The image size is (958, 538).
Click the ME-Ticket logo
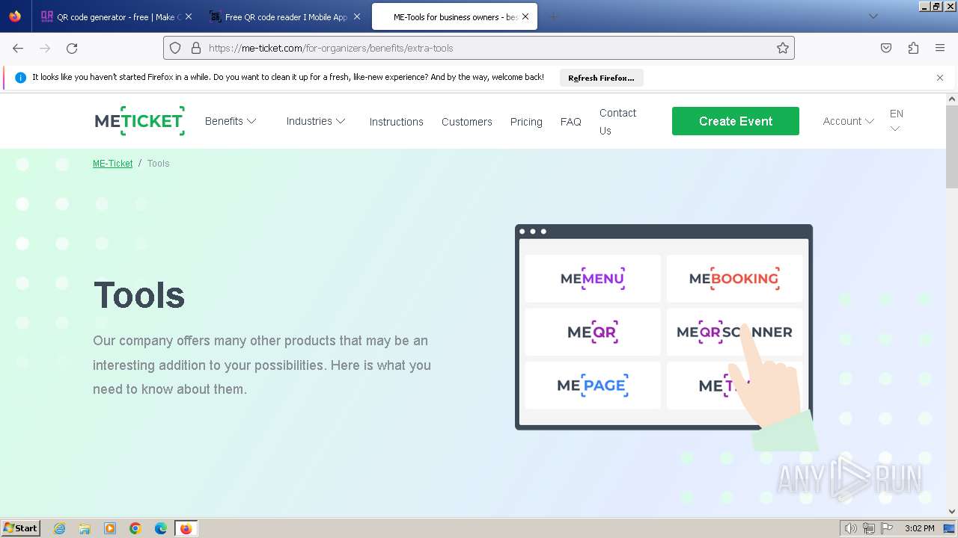coord(139,121)
